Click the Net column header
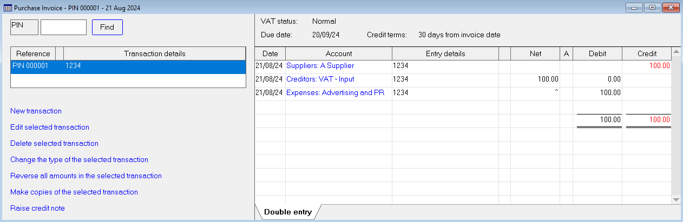The height and width of the screenshot is (222, 683). click(x=535, y=53)
